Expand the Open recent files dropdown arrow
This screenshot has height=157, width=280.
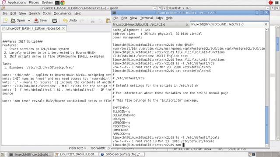click(x=29, y=20)
